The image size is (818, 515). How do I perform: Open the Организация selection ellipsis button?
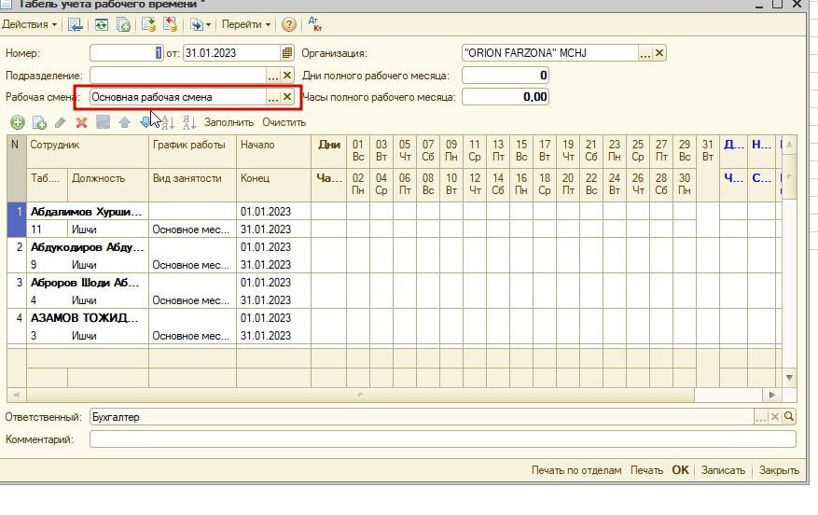tap(645, 53)
